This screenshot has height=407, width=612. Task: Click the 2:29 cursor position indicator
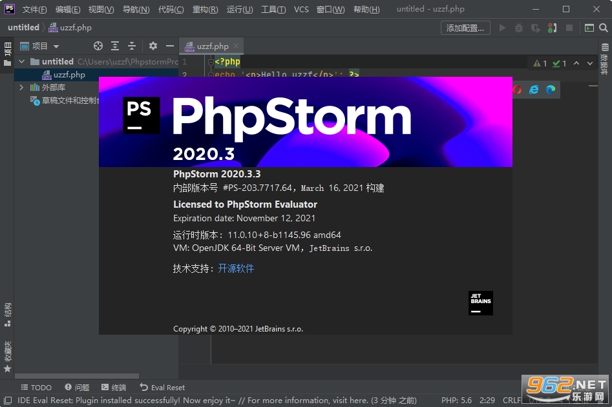[x=487, y=401]
